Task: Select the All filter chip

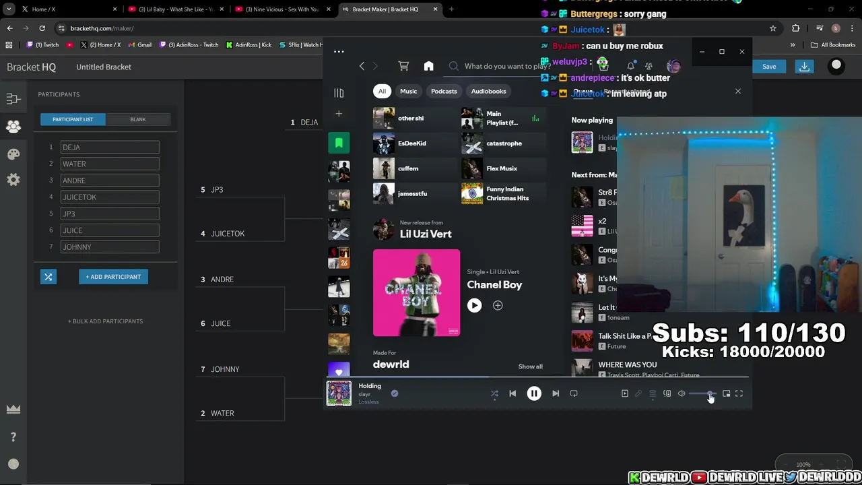Action: (x=382, y=91)
